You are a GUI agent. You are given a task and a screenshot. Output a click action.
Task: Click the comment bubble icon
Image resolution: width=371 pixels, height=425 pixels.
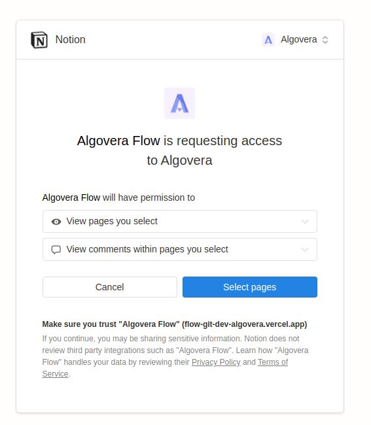click(56, 250)
